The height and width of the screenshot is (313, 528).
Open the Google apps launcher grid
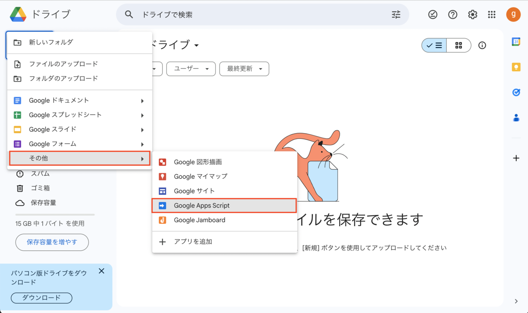pos(492,14)
